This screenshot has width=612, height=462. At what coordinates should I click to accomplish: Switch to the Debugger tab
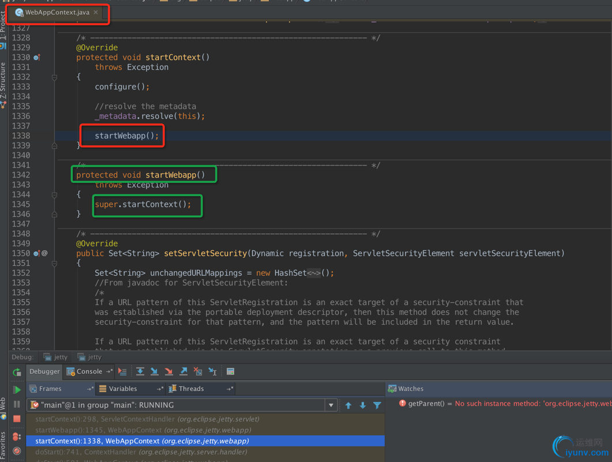(44, 371)
